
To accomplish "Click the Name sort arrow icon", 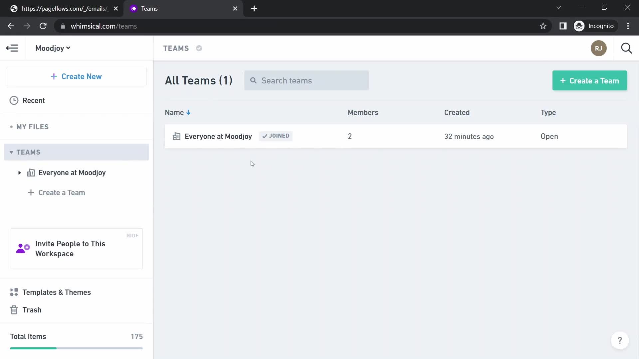I will [188, 113].
